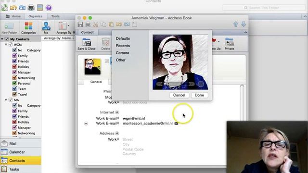Switch to the Tools tab

tap(55, 16)
